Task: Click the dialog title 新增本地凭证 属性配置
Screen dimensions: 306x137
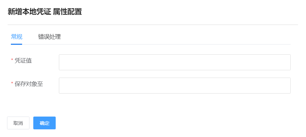Action: (45, 12)
